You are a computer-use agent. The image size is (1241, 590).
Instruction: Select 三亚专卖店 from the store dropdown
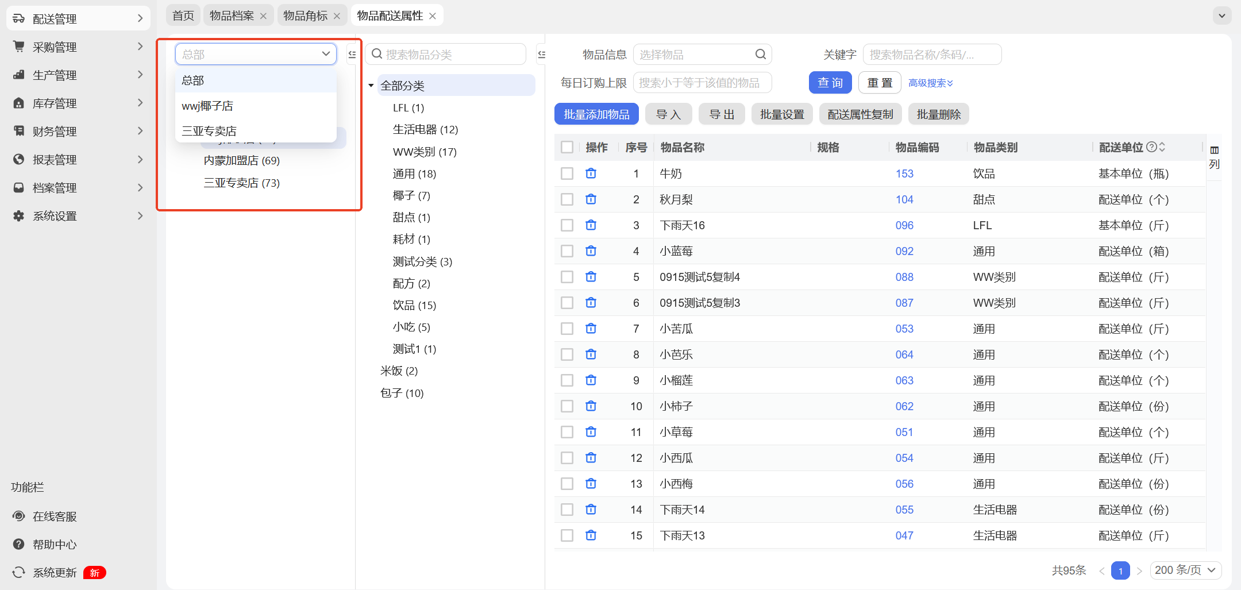coord(209,131)
